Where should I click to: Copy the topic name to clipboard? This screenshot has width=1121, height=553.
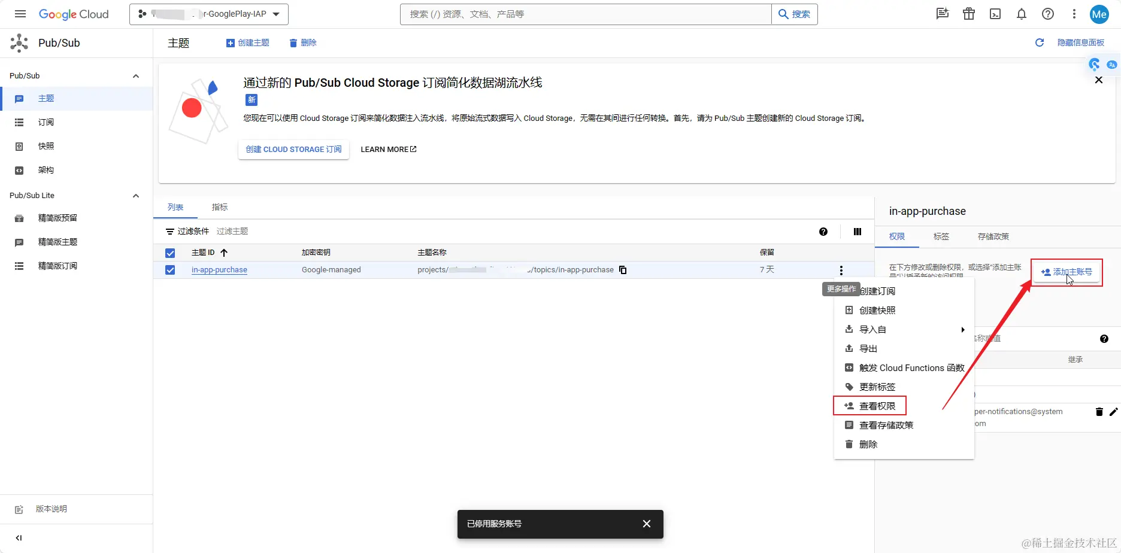(x=623, y=270)
